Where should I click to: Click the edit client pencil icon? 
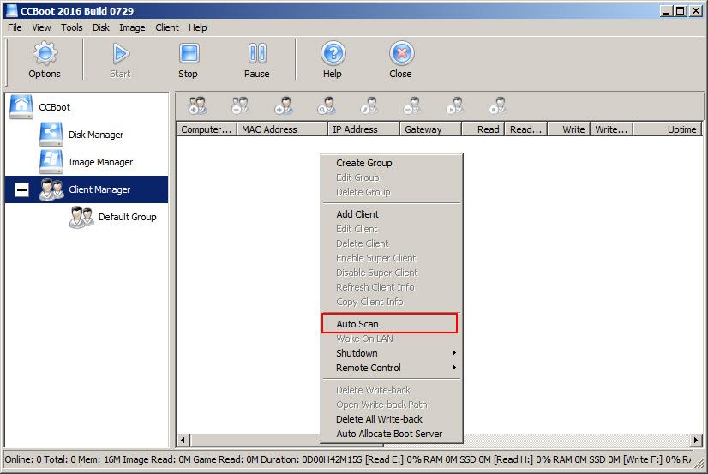point(369,105)
